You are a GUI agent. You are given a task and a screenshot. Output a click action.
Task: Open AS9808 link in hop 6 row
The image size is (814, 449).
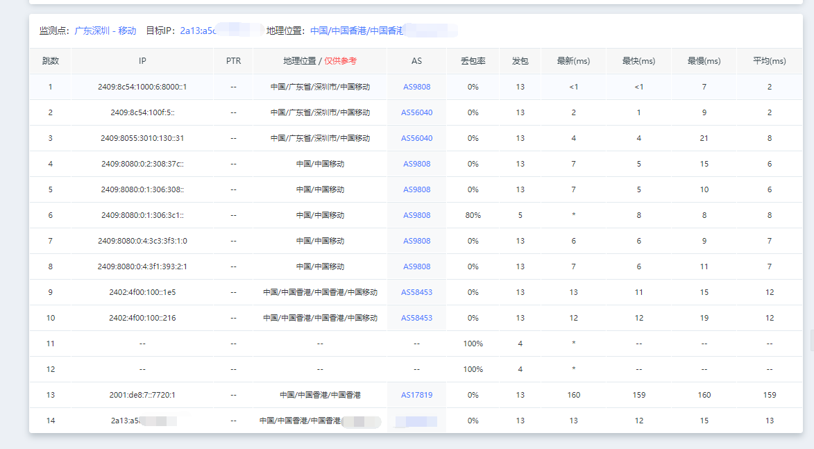416,215
